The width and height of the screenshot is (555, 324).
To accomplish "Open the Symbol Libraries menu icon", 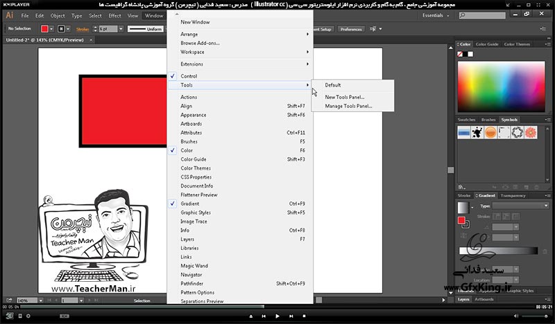I will click(x=461, y=187).
